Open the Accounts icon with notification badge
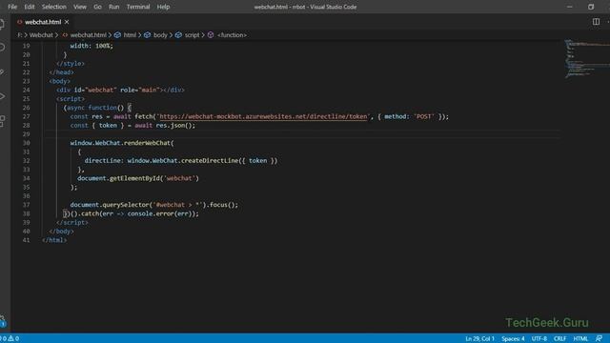610x343 pixels. tap(3, 320)
